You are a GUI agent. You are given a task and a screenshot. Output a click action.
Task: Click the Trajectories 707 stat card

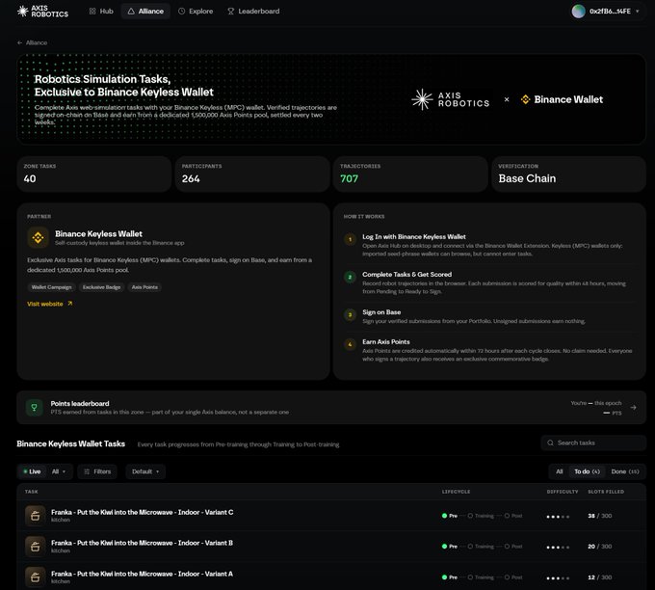pyautogui.click(x=410, y=174)
